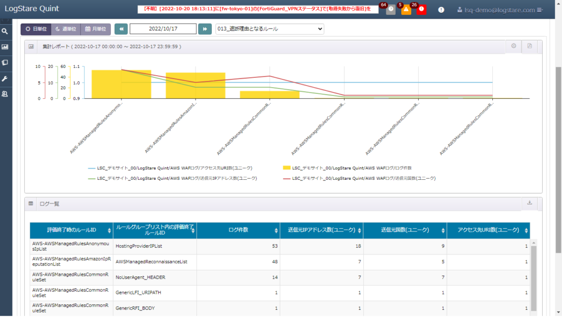
Task: Export the report as PDF icon
Action: (530, 46)
